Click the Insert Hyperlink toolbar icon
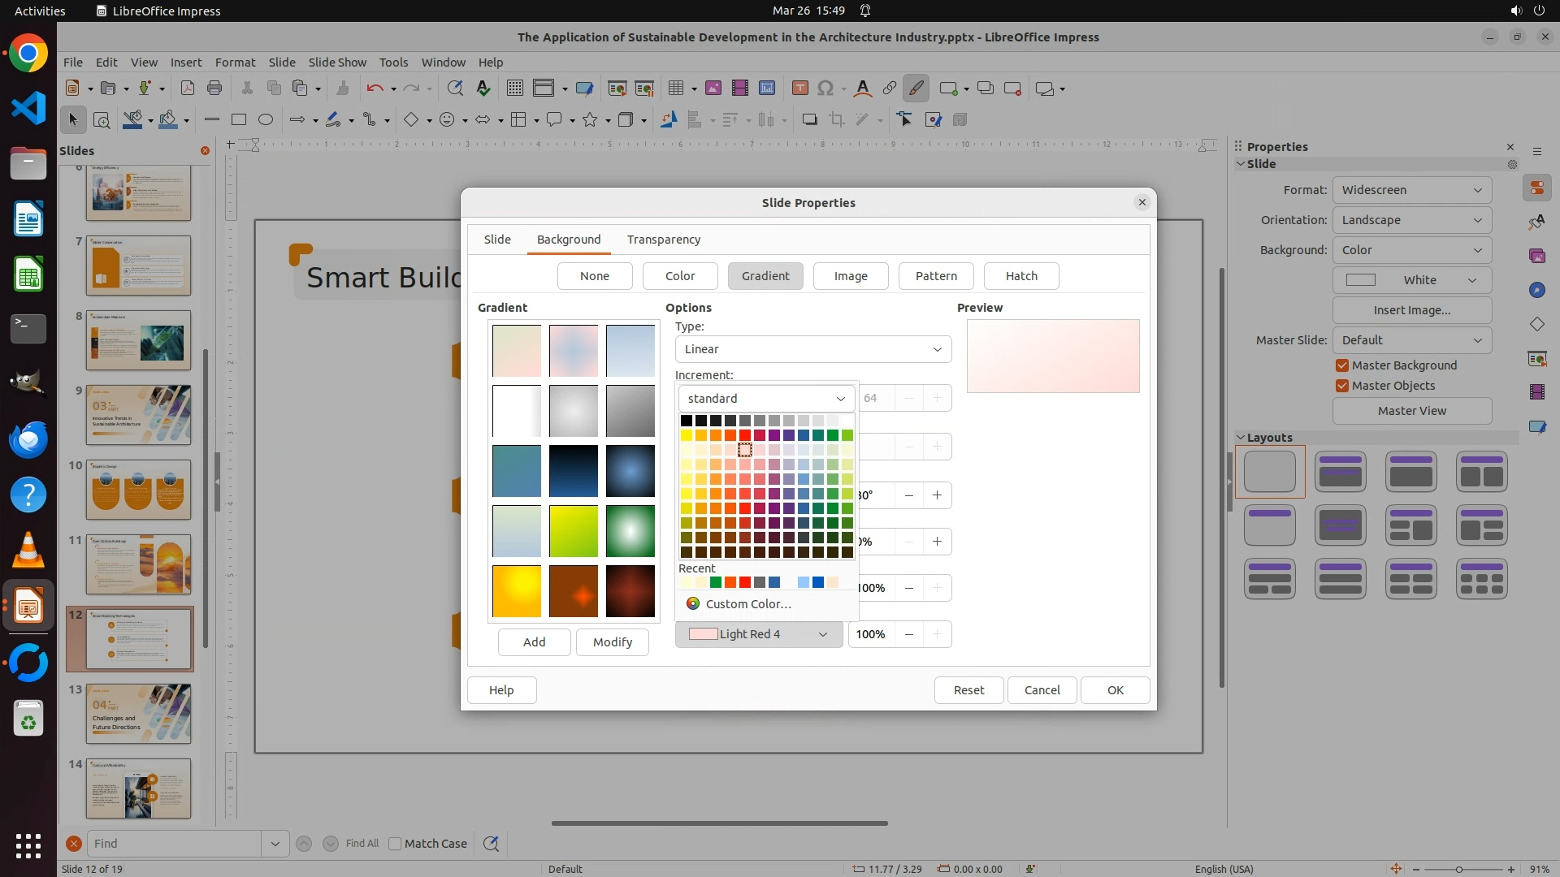 (890, 89)
